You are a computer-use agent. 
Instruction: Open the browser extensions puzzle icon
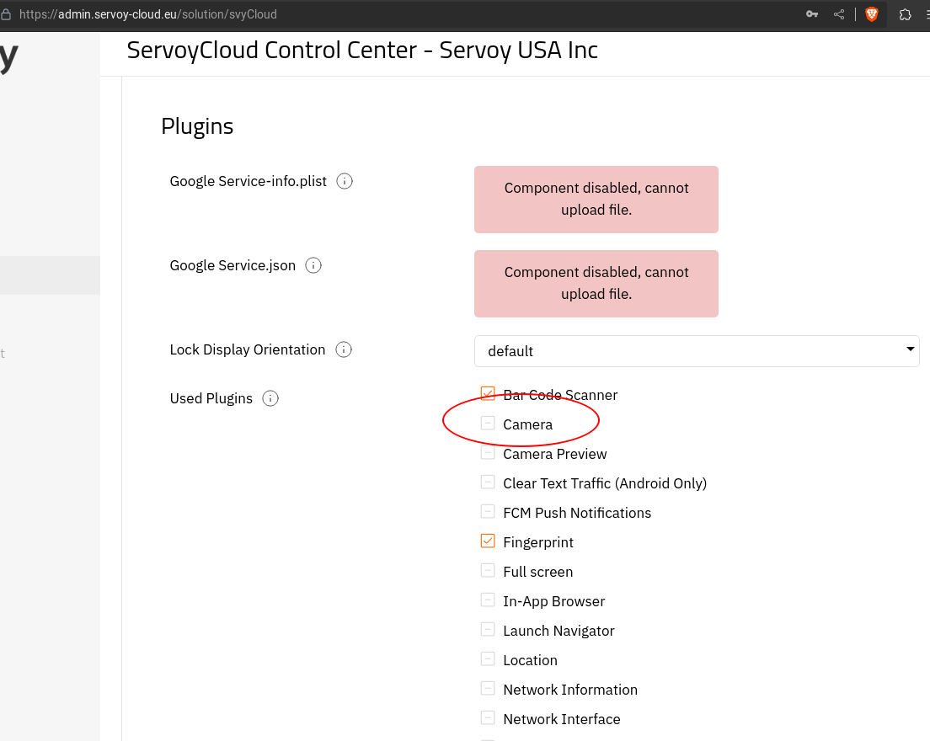coord(905,14)
